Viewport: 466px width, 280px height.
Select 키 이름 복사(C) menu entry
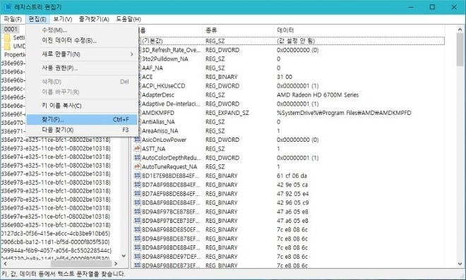point(82,106)
